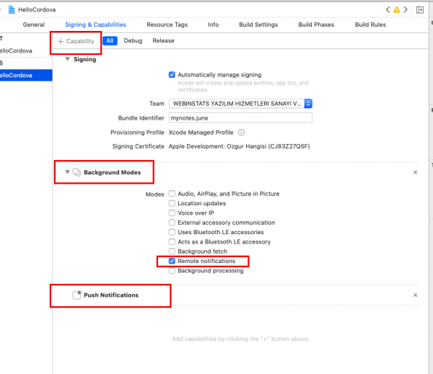This screenshot has height=374, width=433.
Task: Enable Audio, AirPlay, and Picture in Picture
Action: 172,194
